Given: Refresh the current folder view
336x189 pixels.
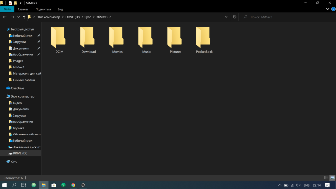Looking at the screenshot, I should pyautogui.click(x=235, y=17).
